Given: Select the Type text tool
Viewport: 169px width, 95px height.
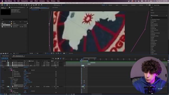Looking at the screenshot, I should click(x=29, y=5).
